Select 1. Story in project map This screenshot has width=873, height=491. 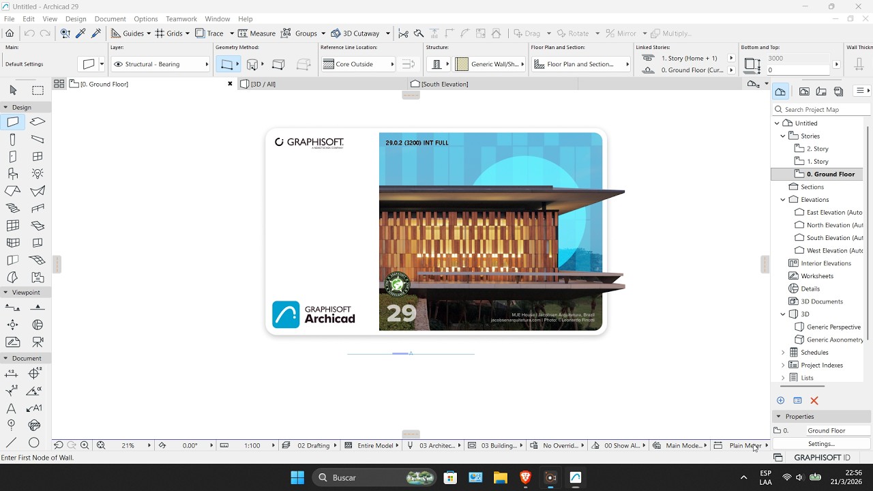818,162
